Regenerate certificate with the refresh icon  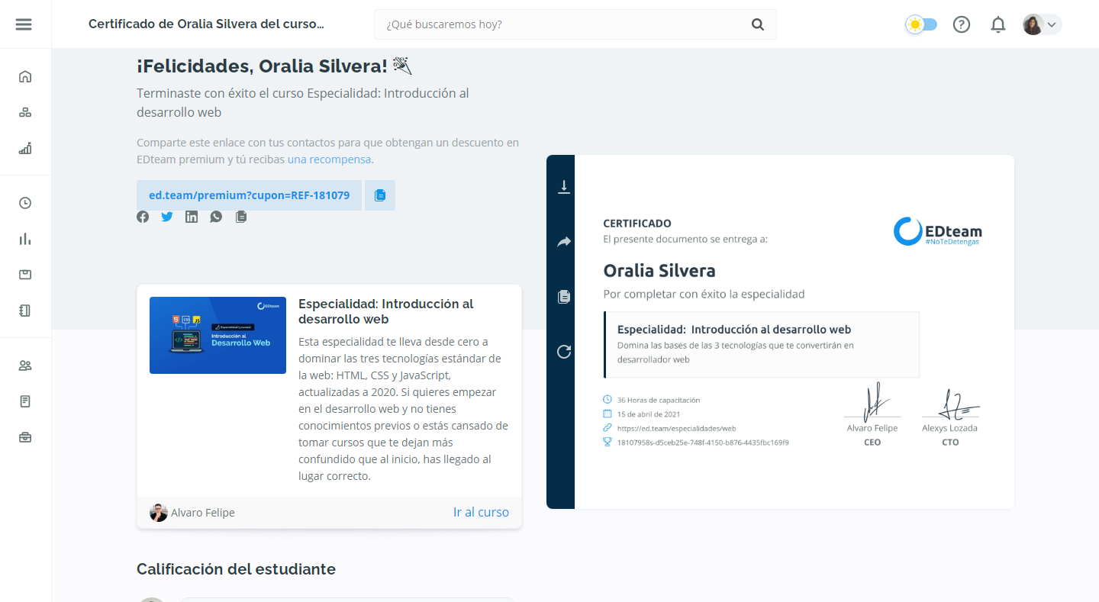point(562,352)
